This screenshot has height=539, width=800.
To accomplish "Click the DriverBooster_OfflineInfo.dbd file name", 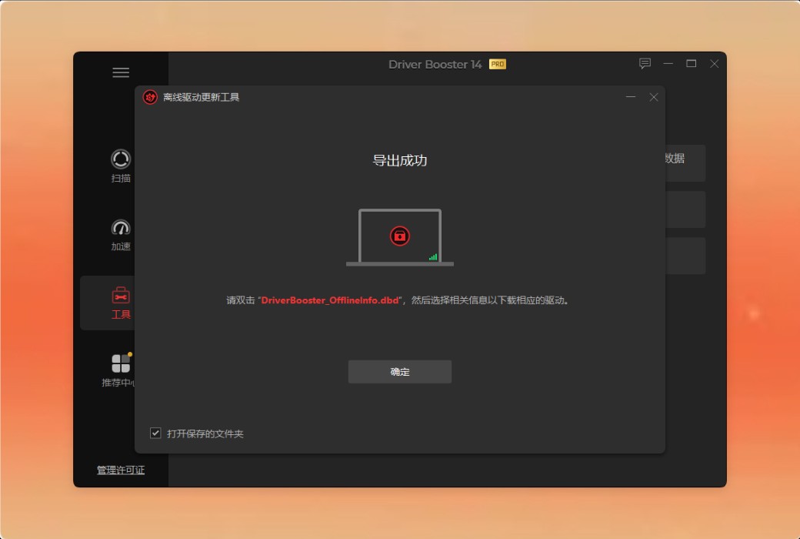I will tap(329, 300).
